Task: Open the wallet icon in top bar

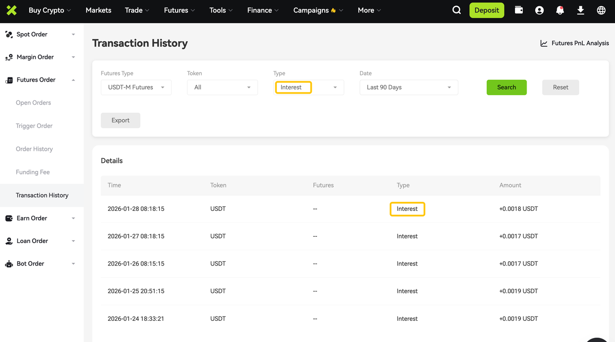Action: (519, 10)
